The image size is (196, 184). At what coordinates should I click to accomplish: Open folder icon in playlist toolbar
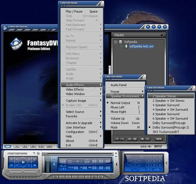coord(130,139)
